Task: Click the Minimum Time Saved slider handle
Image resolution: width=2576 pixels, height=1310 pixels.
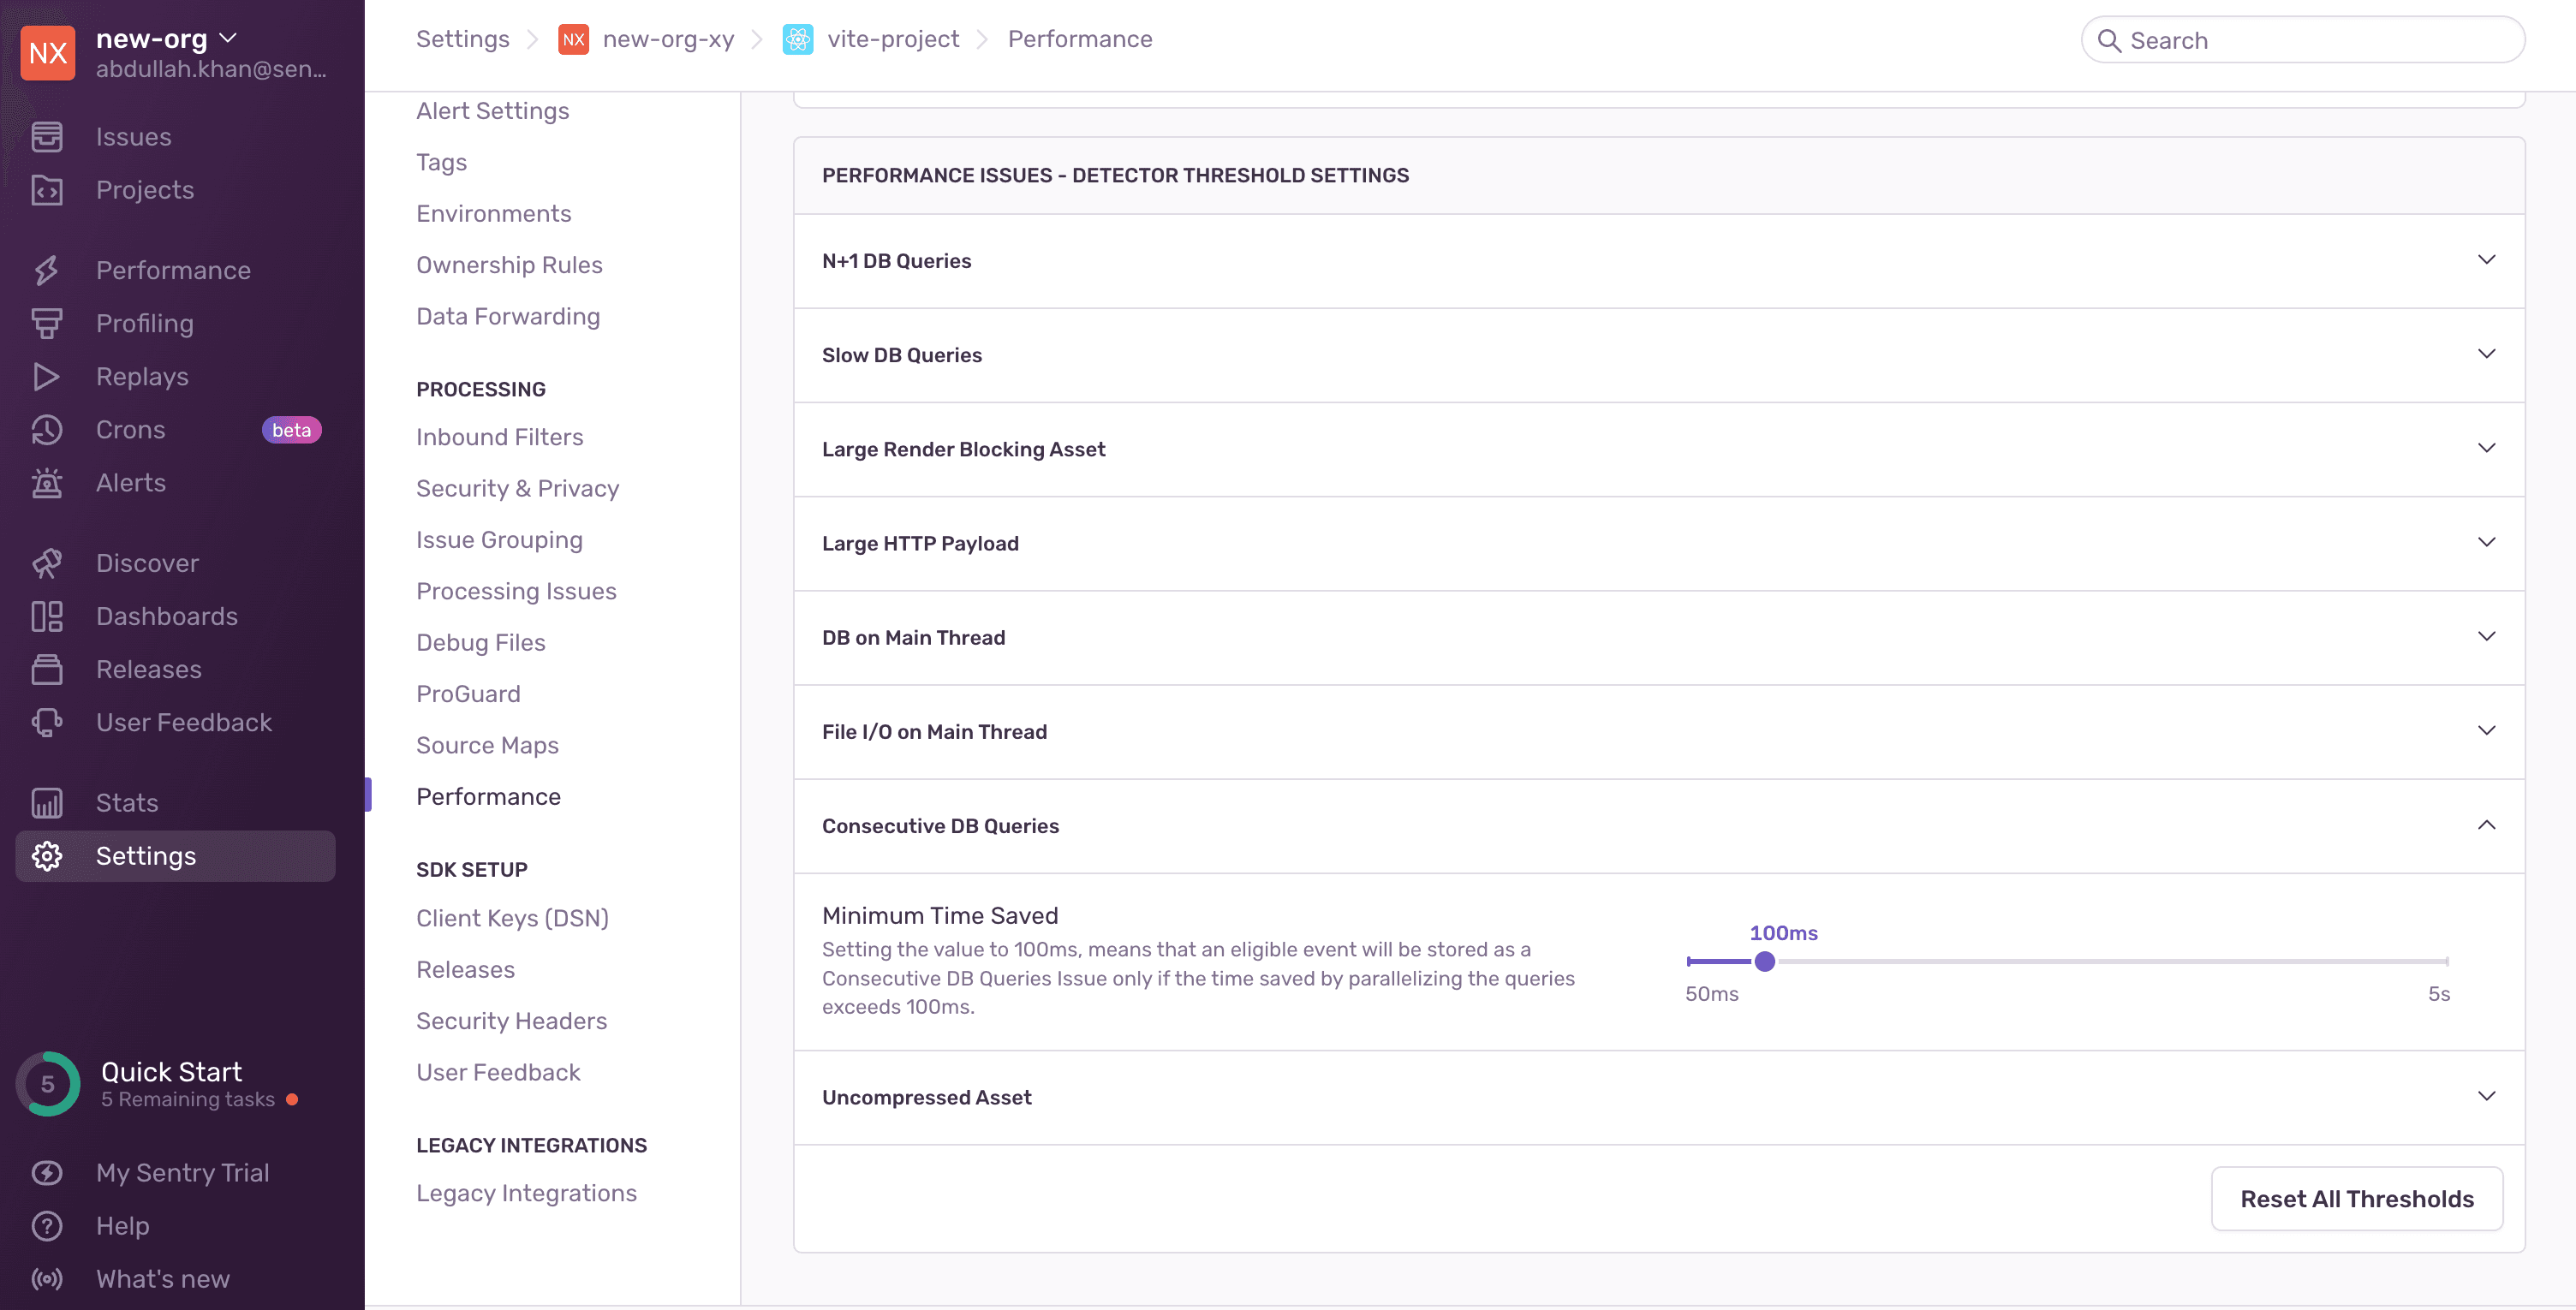Action: coord(1764,962)
